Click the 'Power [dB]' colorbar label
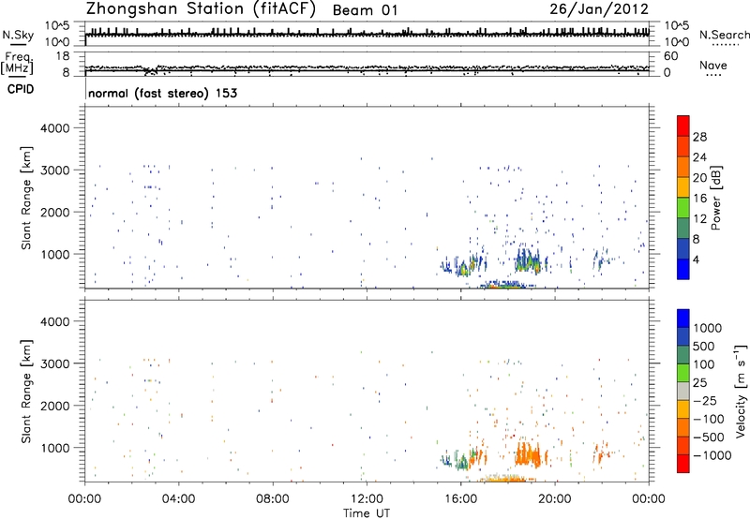This screenshot has height=519, width=750. (716, 198)
